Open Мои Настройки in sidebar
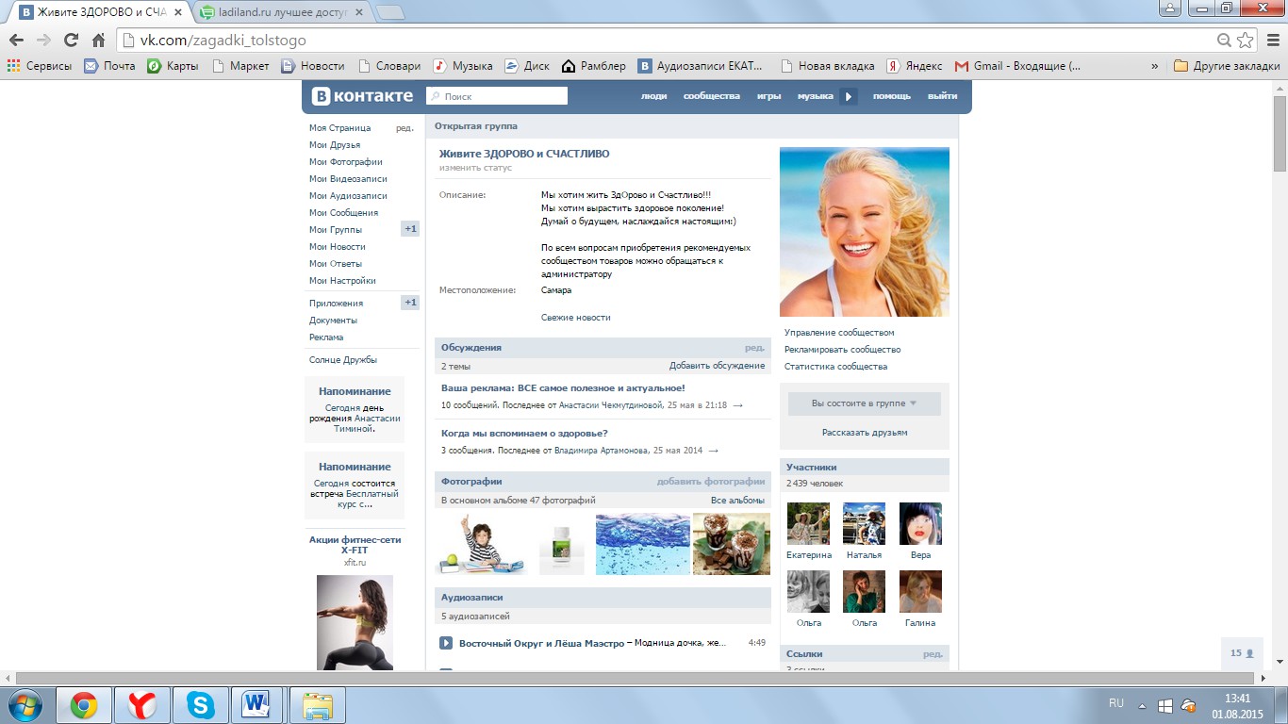Viewport: 1288px width, 724px height. pyautogui.click(x=342, y=281)
